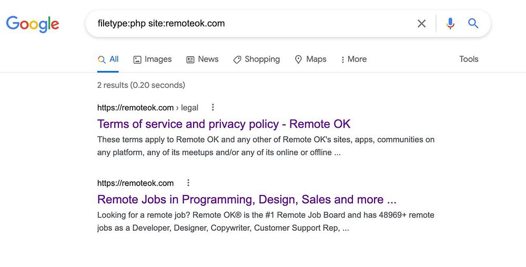This screenshot has width=526, height=267.
Task: Click the Shopping tag icon
Action: click(x=237, y=59)
